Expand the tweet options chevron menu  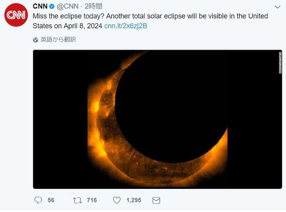[x=277, y=7]
